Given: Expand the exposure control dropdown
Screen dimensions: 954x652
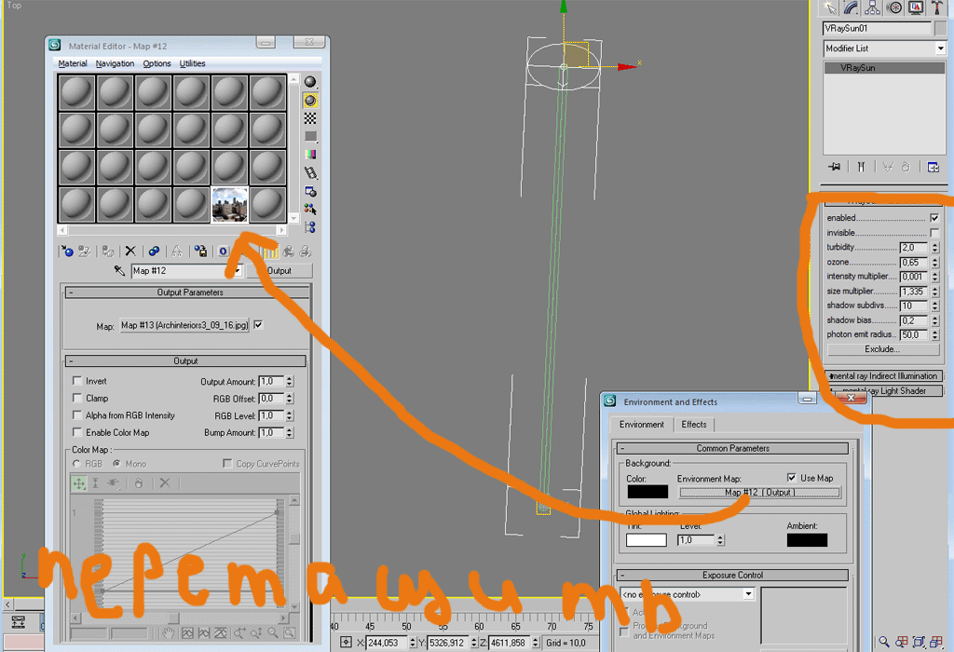Looking at the screenshot, I should pyautogui.click(x=748, y=594).
